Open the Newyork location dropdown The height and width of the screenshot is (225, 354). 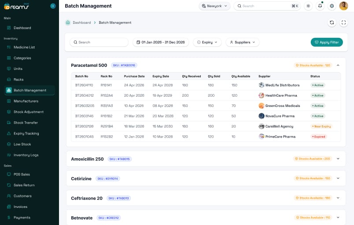[214, 6]
